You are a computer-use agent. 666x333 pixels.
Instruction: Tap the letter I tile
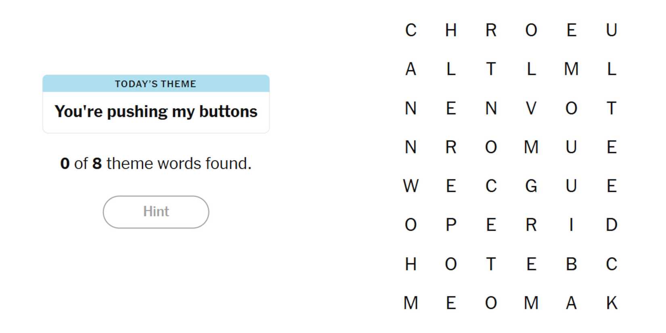(x=571, y=225)
